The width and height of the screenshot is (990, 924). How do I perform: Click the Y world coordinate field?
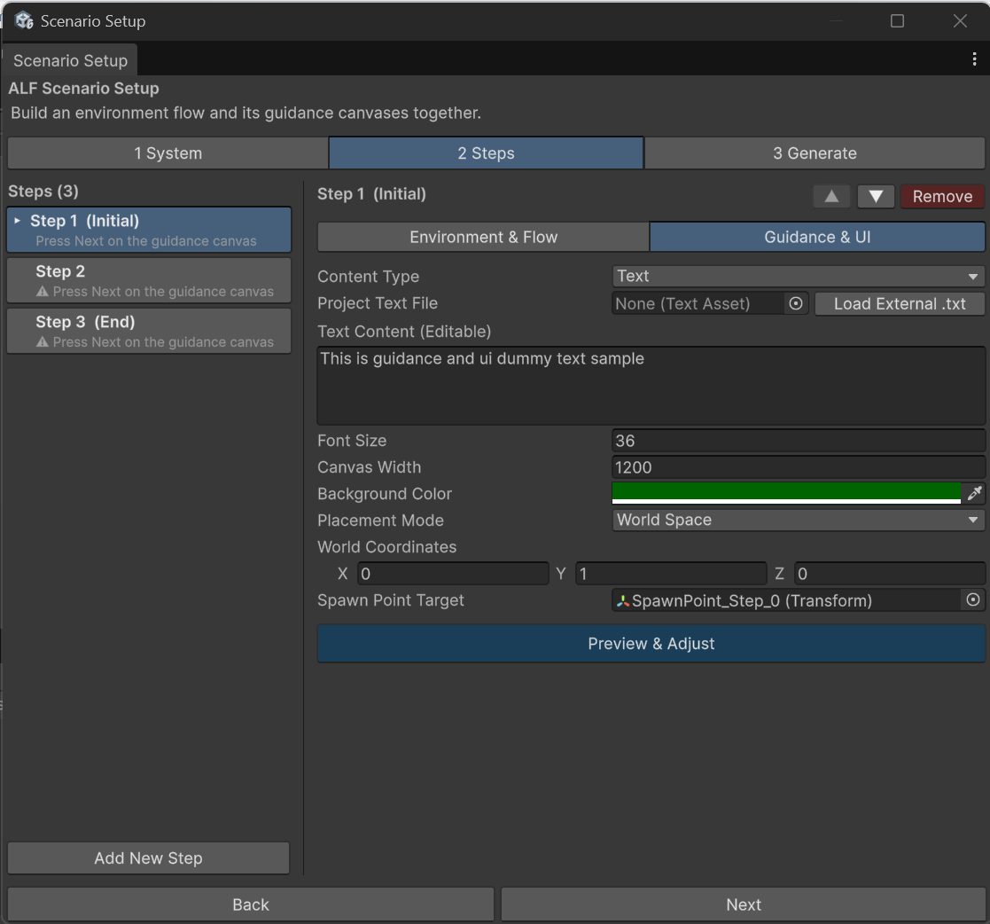click(671, 574)
